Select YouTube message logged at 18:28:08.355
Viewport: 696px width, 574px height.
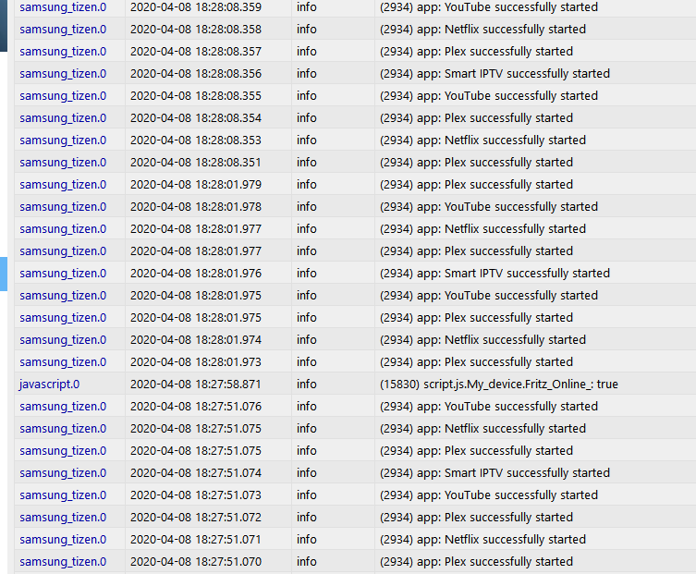pos(489,96)
